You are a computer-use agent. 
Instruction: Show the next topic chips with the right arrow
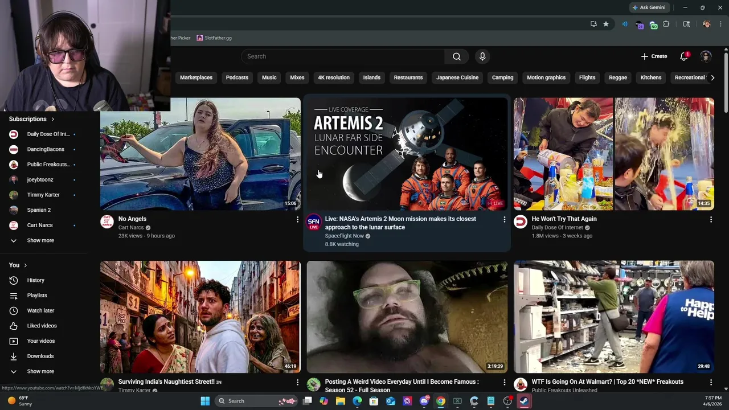pos(712,77)
